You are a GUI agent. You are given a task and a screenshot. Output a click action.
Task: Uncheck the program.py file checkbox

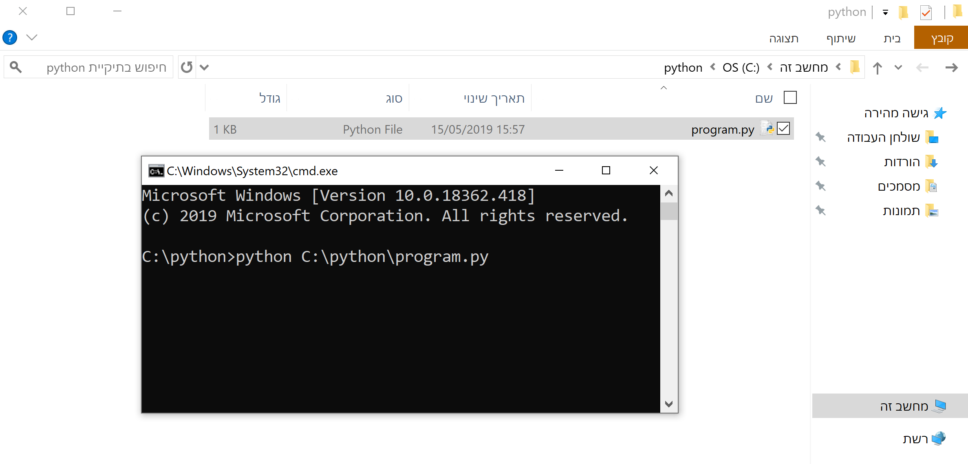[783, 129]
